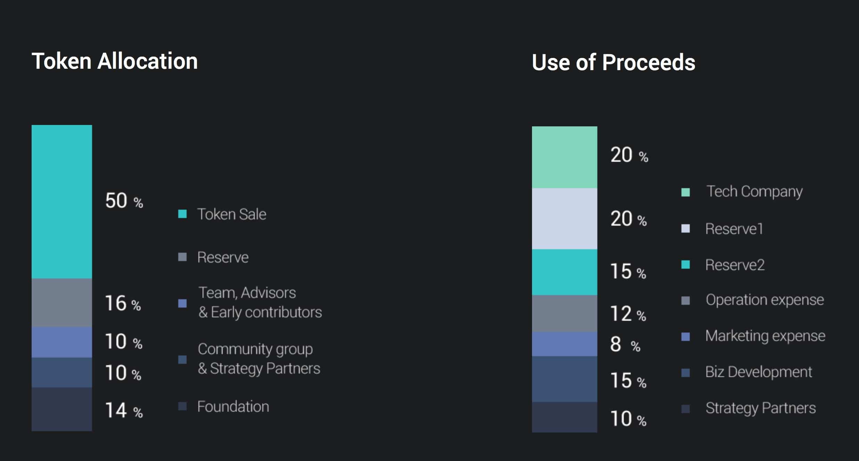Click the Community group & Strategy Partners label

(x=259, y=359)
